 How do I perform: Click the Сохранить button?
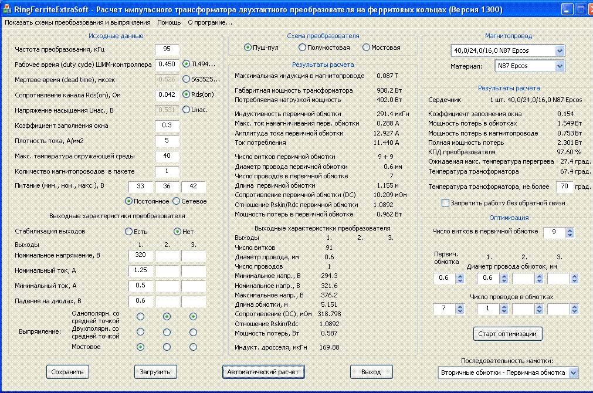68,371
